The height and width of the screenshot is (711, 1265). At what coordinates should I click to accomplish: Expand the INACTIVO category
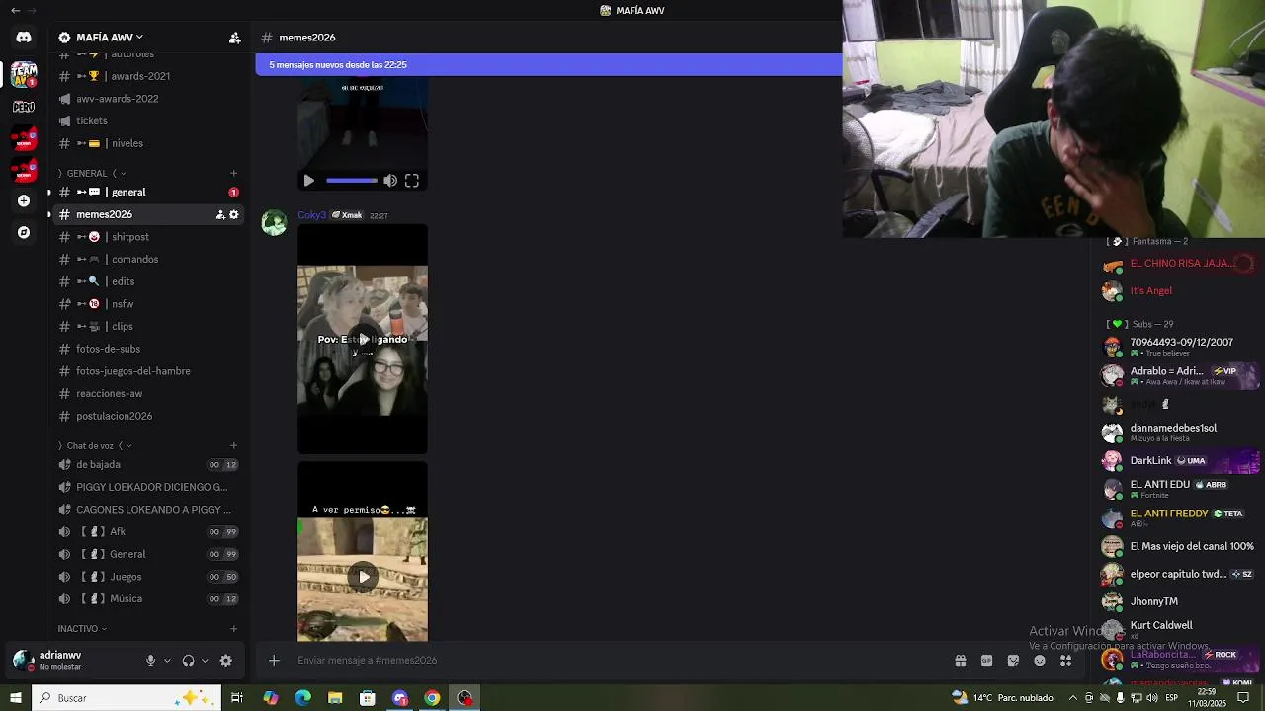coord(82,628)
